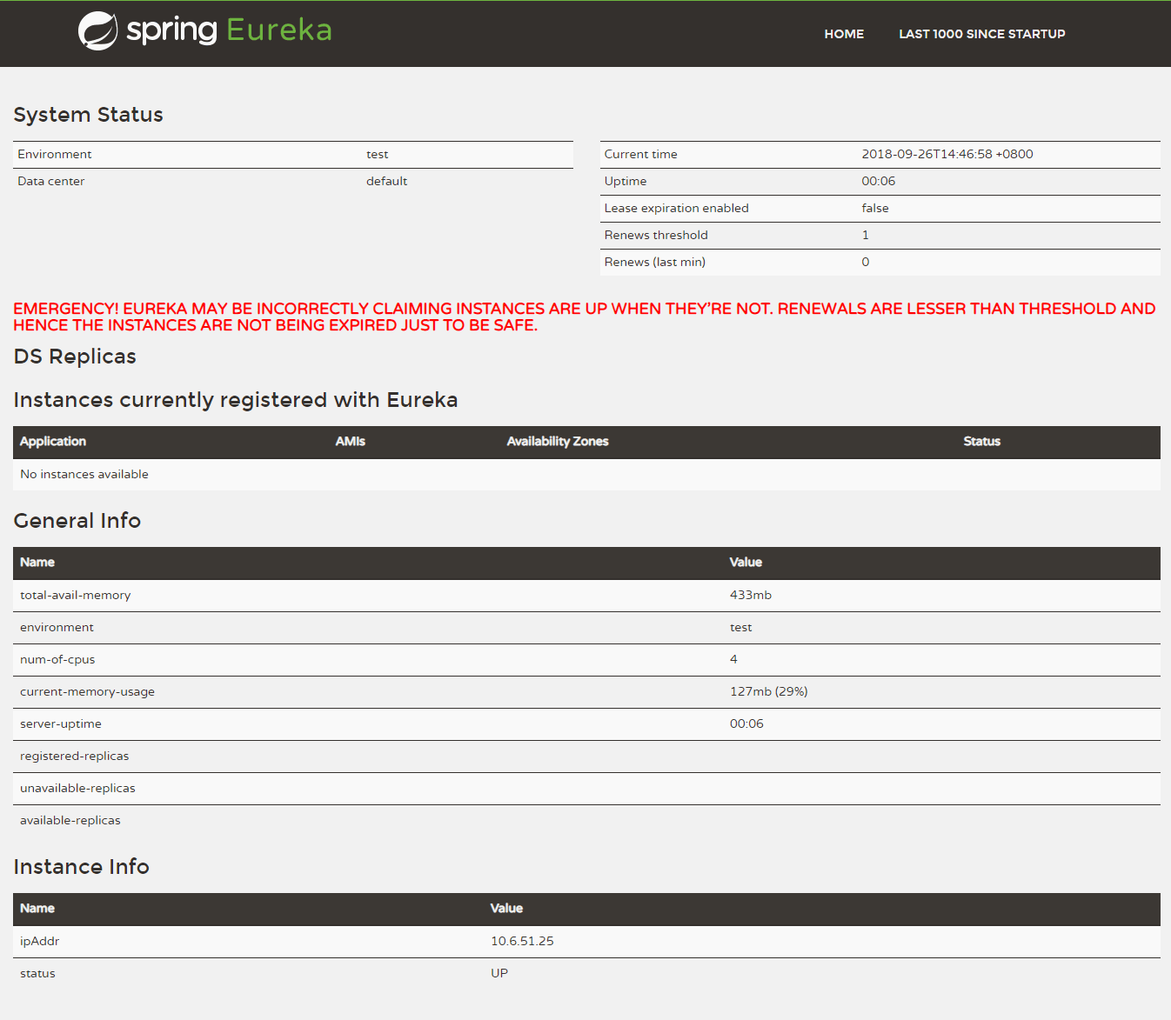The height and width of the screenshot is (1020, 1171).
Task: Click the test value in General Info
Action: (x=740, y=628)
